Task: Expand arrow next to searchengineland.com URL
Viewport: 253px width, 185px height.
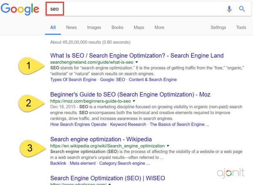Action: coord(137,62)
